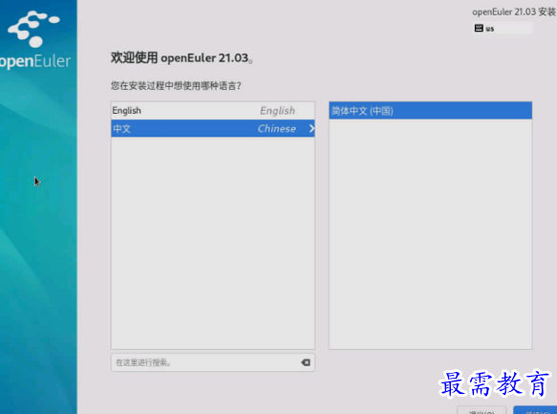Click the language search input field

tap(213, 362)
